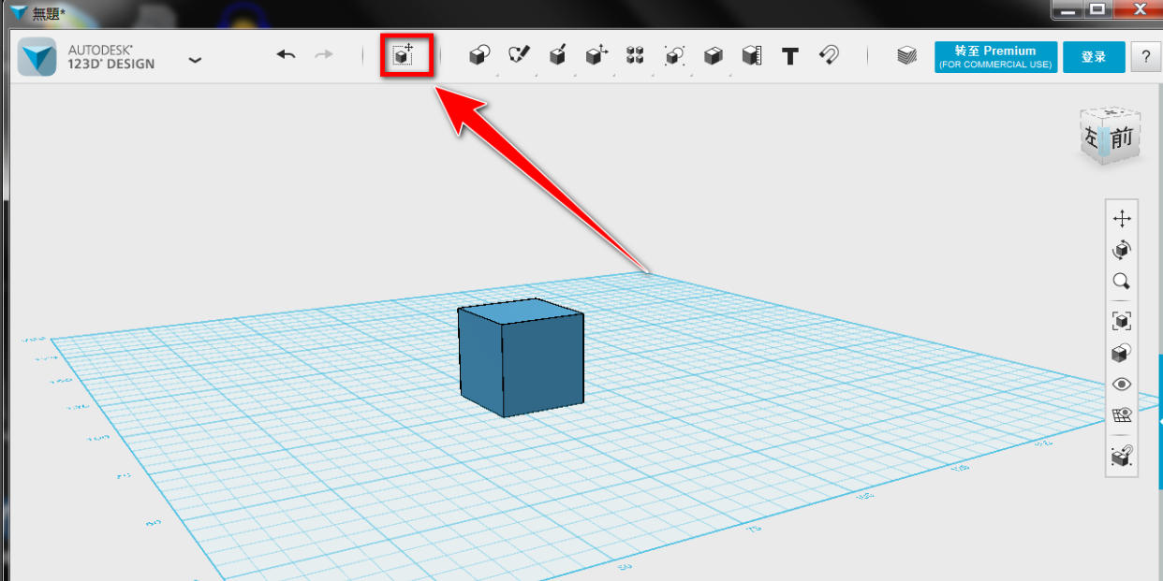This screenshot has width=1163, height=581.
Task: Click the 转至 Premium button
Action: coord(995,57)
